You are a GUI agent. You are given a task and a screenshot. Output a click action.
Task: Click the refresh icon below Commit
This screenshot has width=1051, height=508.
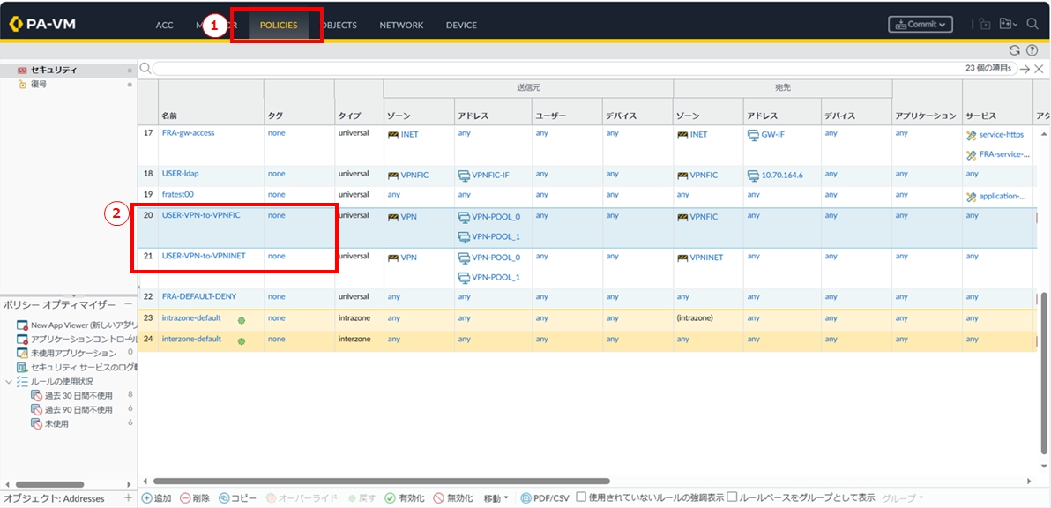(x=1014, y=51)
